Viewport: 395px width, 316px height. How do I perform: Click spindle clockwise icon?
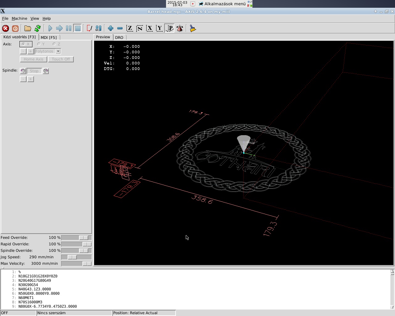pyautogui.click(x=46, y=71)
